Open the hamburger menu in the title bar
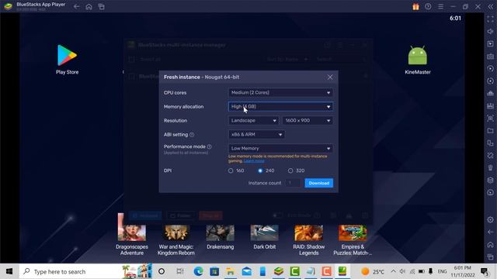The height and width of the screenshot is (279, 497). coord(440,7)
